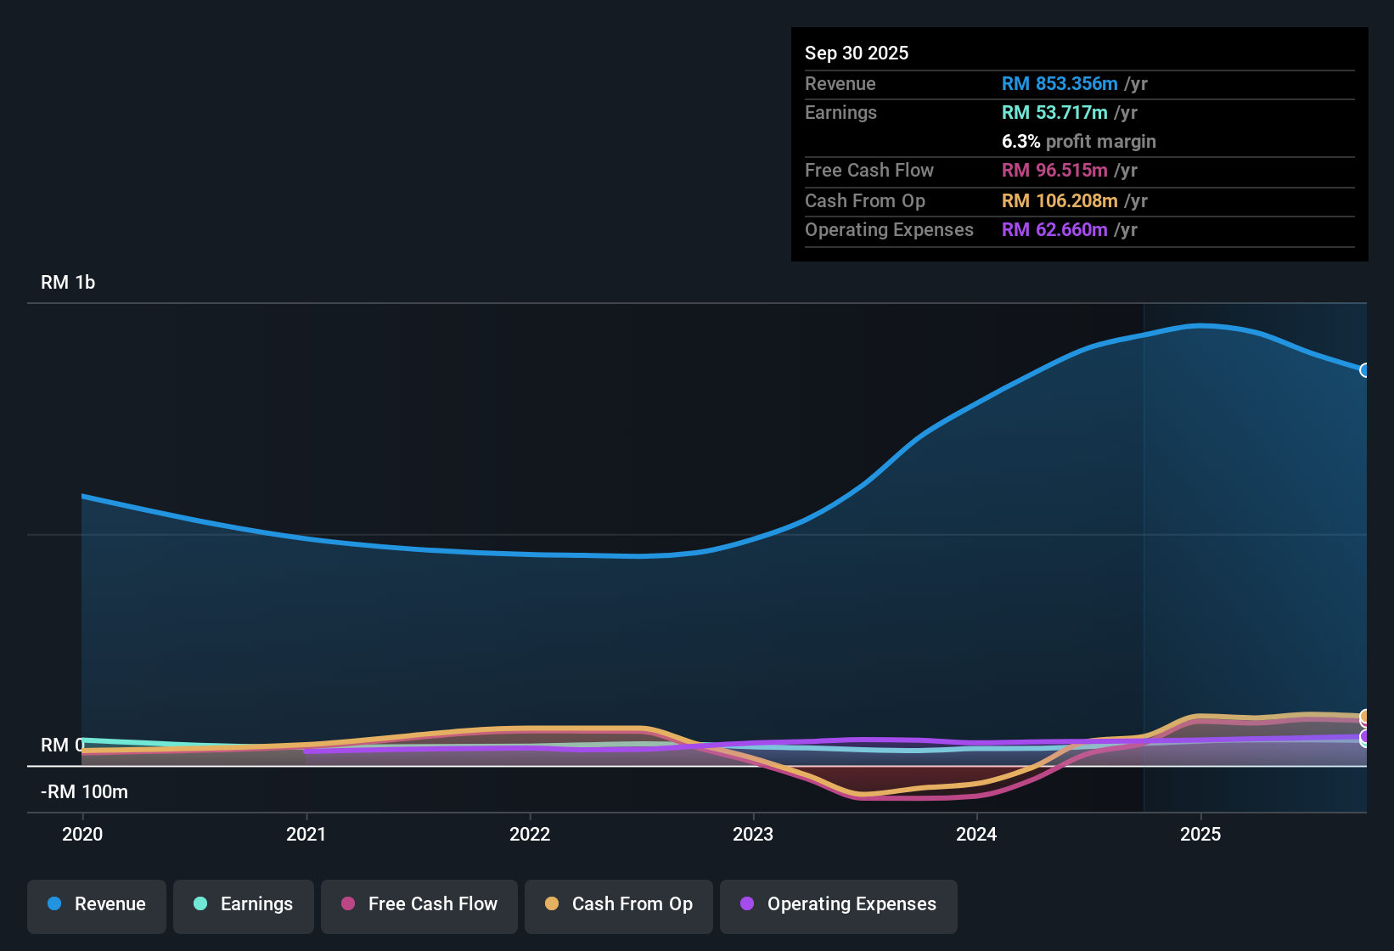
Task: Click the Cash From Op orange endpoint marker
Action: click(x=1365, y=717)
